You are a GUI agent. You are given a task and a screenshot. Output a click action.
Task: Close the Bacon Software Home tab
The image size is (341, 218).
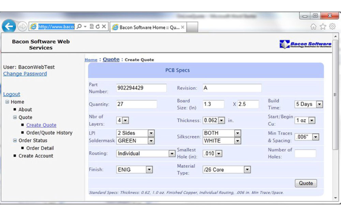tap(183, 27)
